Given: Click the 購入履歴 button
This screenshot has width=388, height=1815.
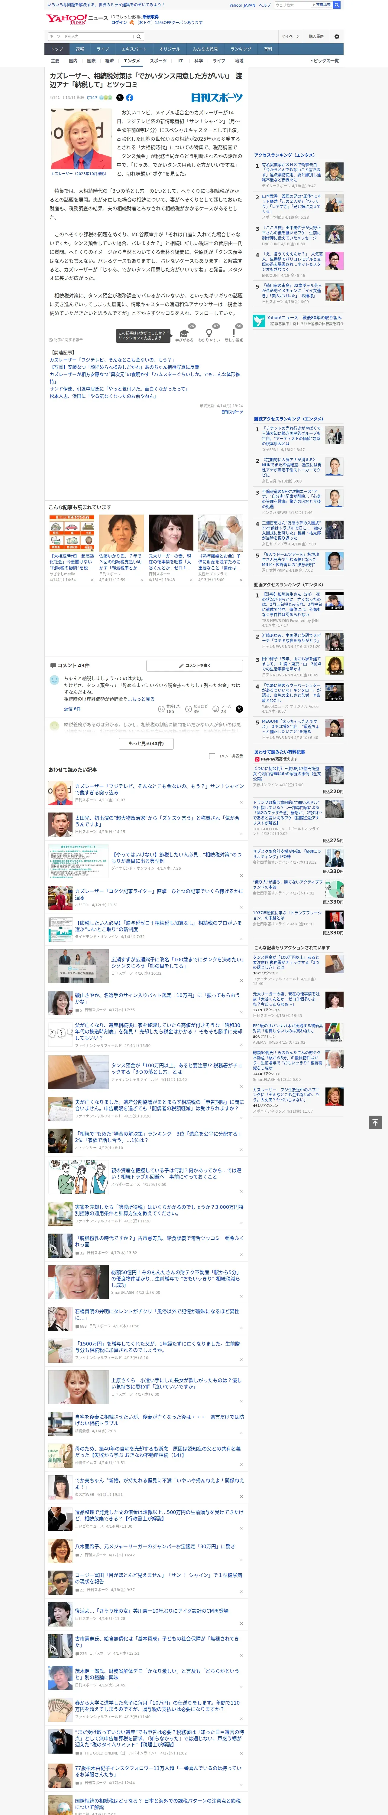Looking at the screenshot, I should (x=316, y=37).
